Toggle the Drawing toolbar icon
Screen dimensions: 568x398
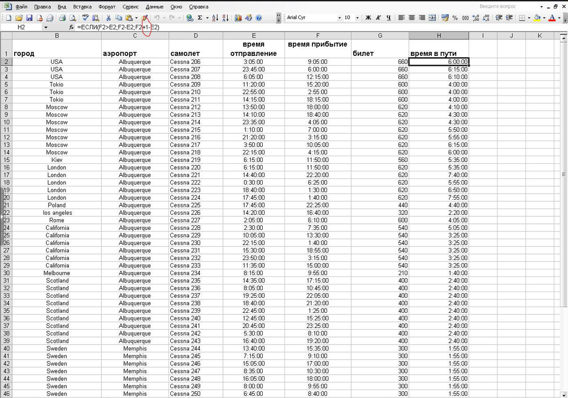pyautogui.click(x=248, y=18)
